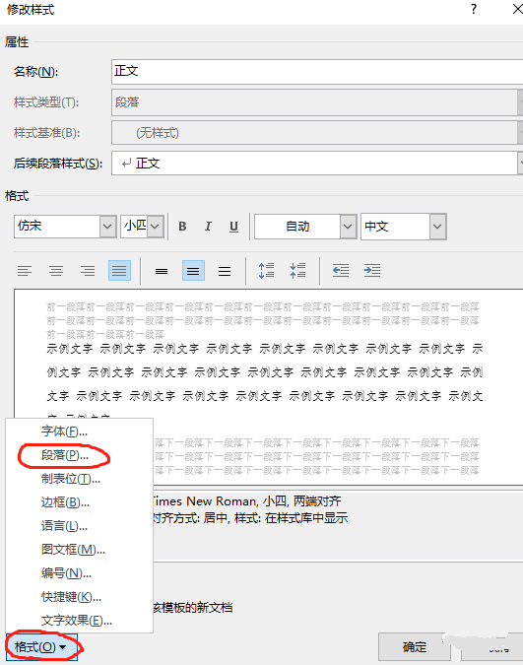Toggle the Italic formatting button

click(x=208, y=227)
